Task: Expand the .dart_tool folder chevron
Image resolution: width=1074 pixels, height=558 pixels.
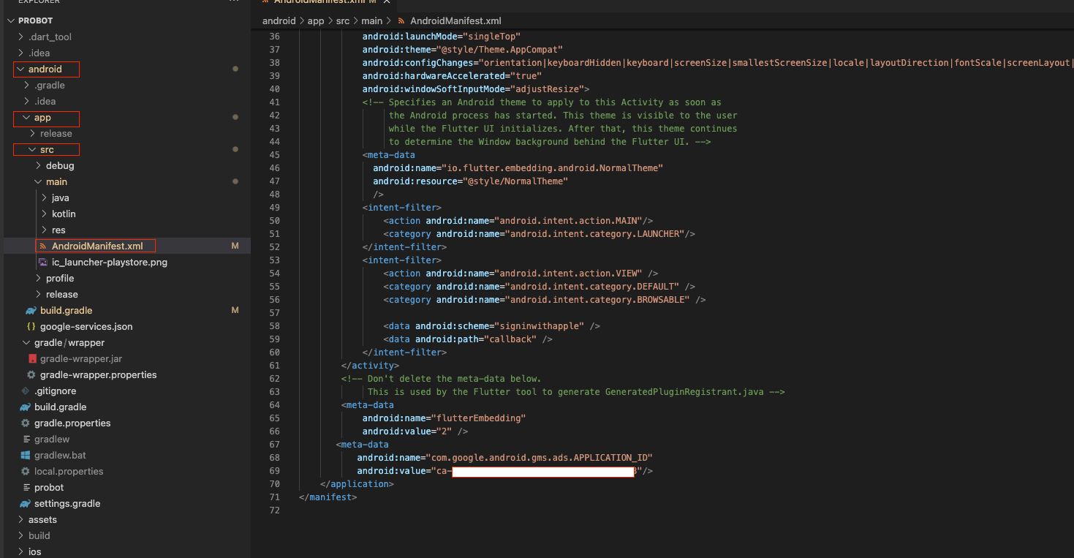Action: tap(20, 37)
